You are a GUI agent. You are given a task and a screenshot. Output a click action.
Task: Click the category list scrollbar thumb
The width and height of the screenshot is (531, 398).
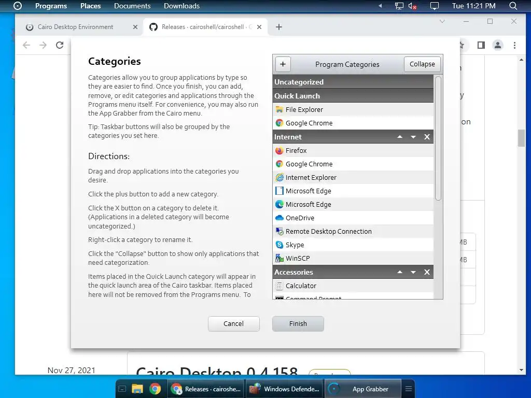pyautogui.click(x=438, y=138)
